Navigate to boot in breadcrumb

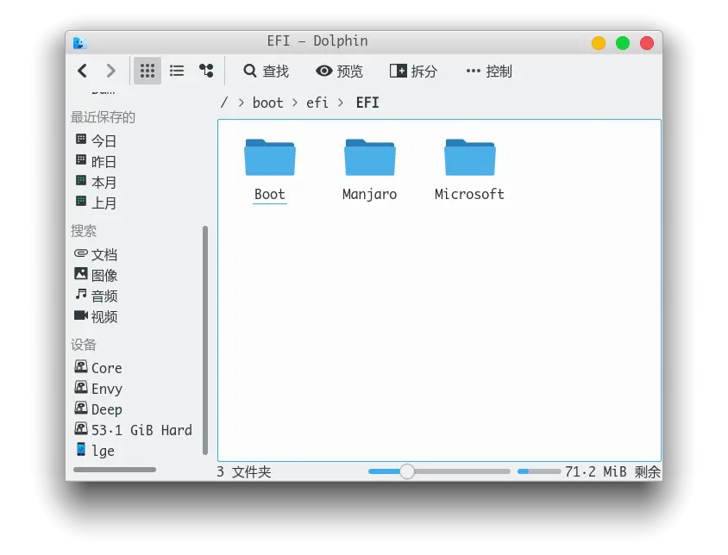tap(267, 103)
